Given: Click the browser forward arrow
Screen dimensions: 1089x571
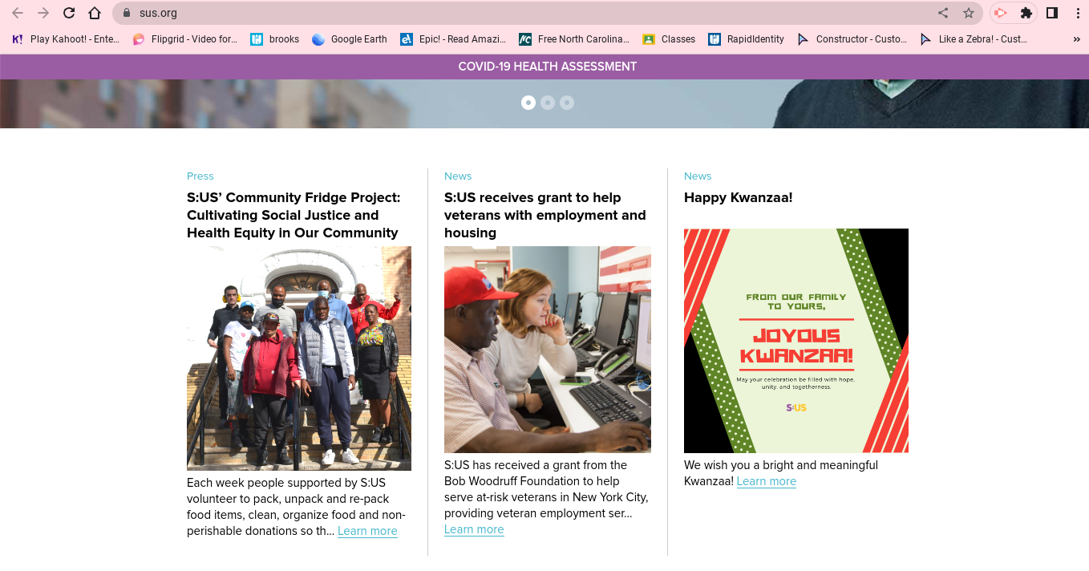Looking at the screenshot, I should coord(43,13).
